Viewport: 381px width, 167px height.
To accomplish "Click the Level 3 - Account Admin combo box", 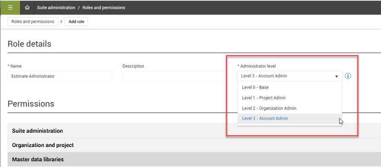I will [286, 76].
